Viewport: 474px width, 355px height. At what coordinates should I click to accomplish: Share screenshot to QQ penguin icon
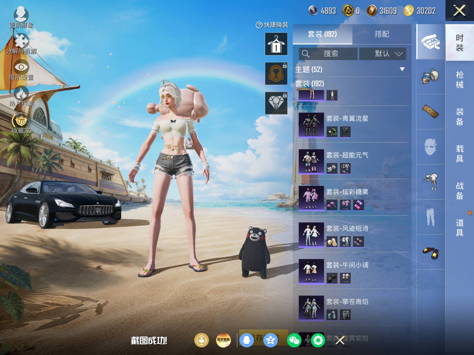point(247,340)
